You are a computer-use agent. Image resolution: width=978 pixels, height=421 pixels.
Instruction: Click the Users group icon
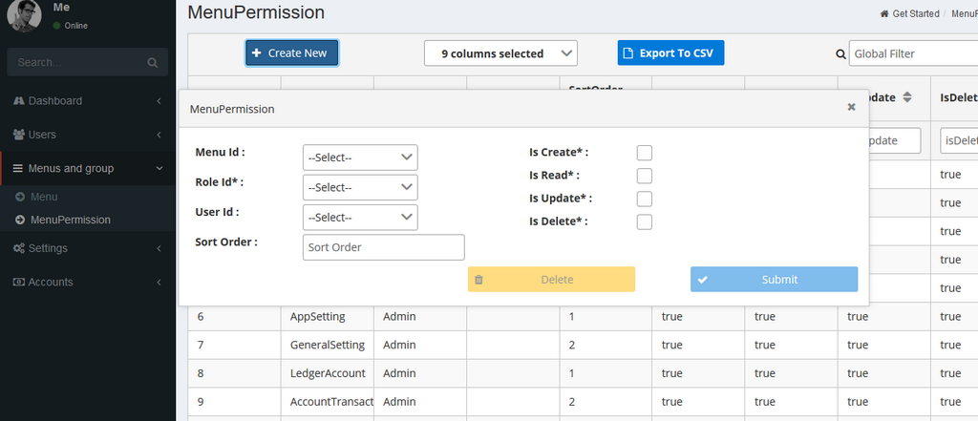[19, 135]
